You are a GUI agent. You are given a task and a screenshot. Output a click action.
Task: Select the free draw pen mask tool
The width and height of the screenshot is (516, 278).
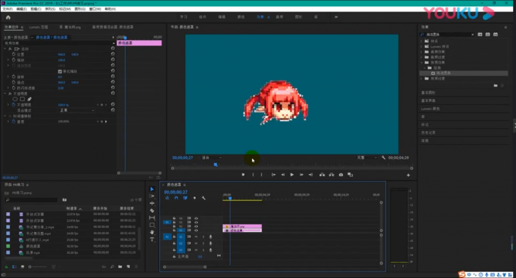29,99
